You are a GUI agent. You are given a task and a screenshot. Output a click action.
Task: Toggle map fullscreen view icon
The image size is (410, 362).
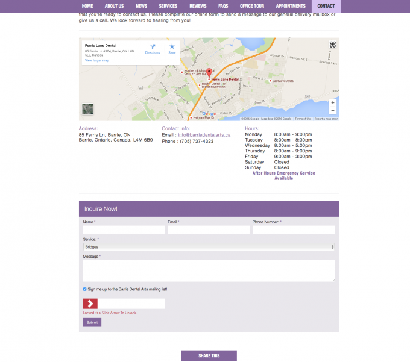click(x=332, y=45)
